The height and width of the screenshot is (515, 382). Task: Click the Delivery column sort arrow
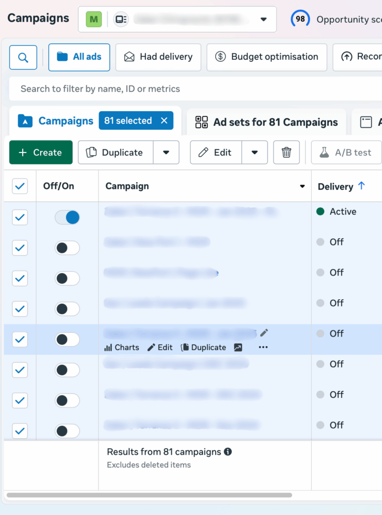(x=361, y=186)
